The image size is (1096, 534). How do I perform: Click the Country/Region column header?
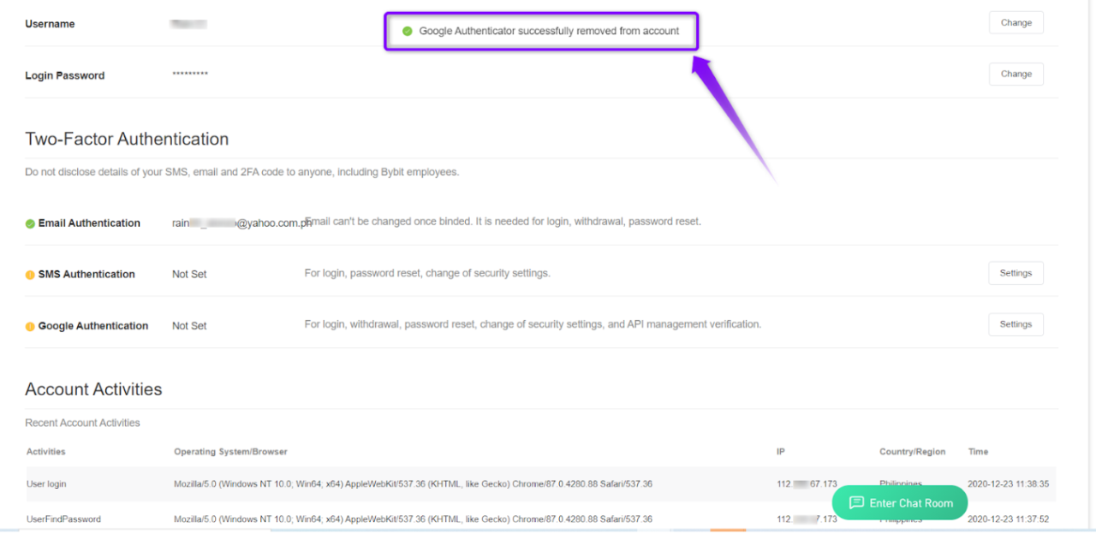912,452
